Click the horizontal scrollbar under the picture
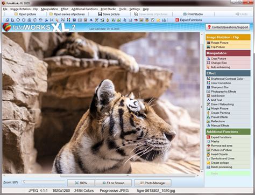 tap(127, 176)
